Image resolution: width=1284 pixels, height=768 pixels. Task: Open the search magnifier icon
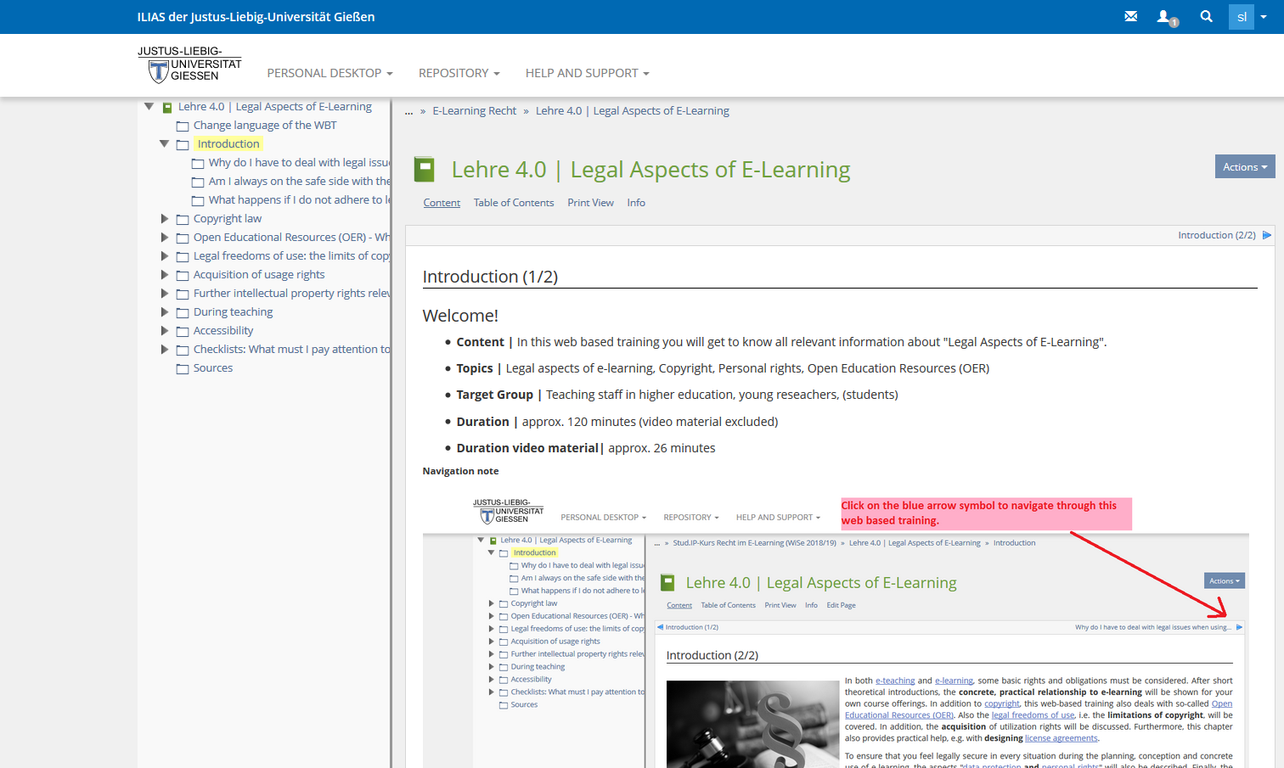click(1206, 16)
